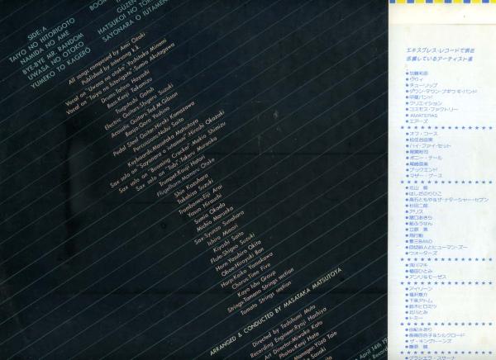Click the name 'Yasuo Hirauchi'
This screenshot has height=360, width=496.
coord(204,206)
